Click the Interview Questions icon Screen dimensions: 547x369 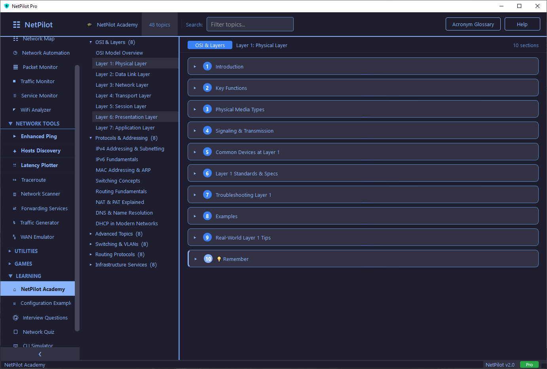click(15, 318)
